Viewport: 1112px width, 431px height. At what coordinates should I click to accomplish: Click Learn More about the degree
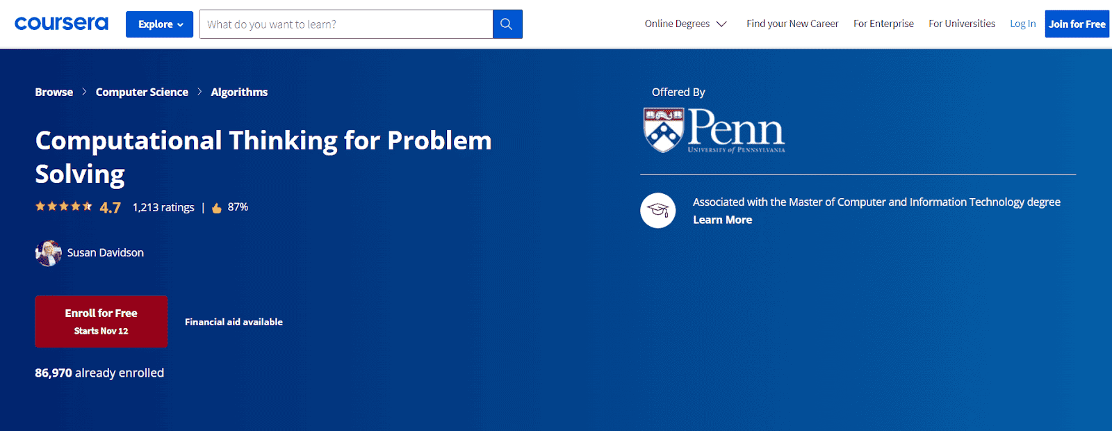click(722, 220)
